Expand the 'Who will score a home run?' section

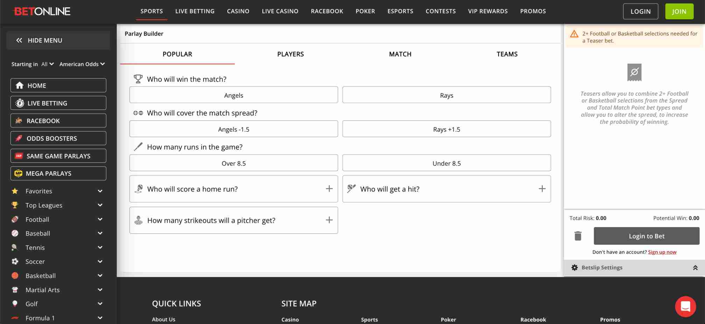329,189
